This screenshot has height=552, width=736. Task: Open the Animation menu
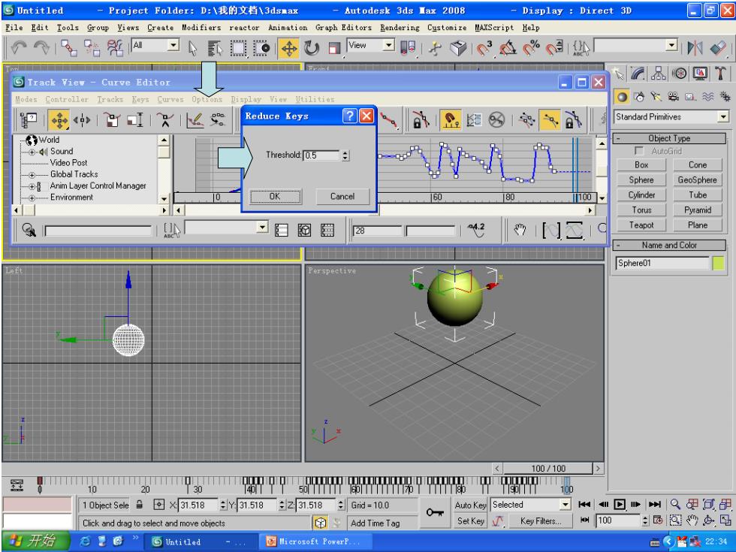click(x=288, y=28)
